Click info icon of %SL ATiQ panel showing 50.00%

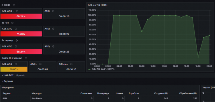click(16, 64)
